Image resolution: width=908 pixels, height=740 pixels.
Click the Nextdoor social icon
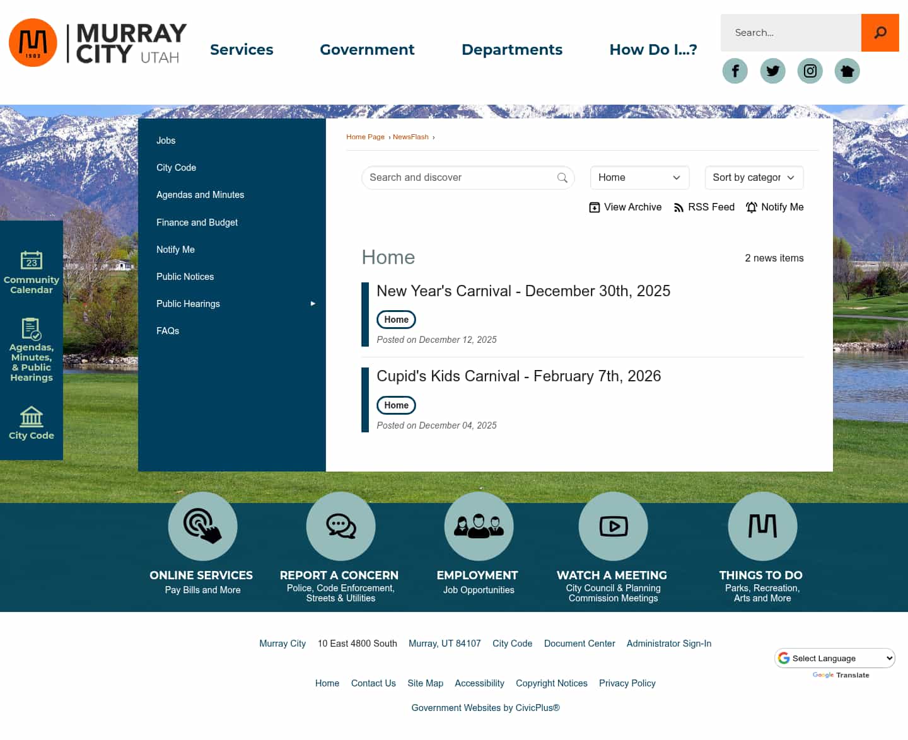847,71
